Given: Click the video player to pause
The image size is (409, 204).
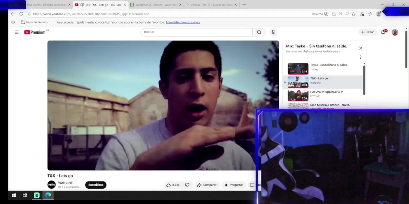Looking at the screenshot, I should [163, 105].
